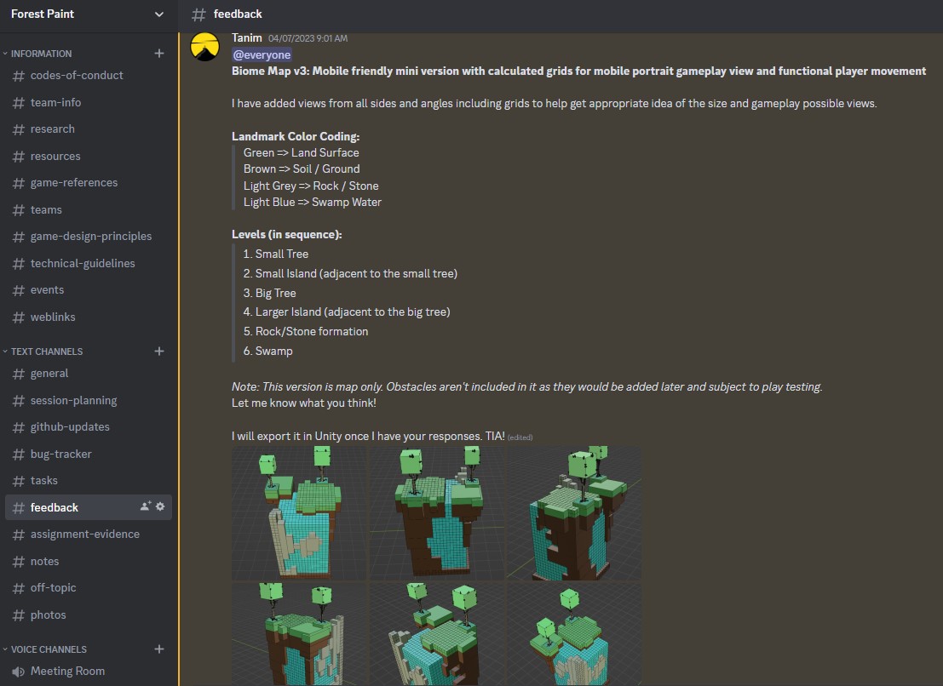Image resolution: width=943 pixels, height=686 pixels.
Task: Click the '3. Big Tree' list item
Action: click(x=269, y=293)
